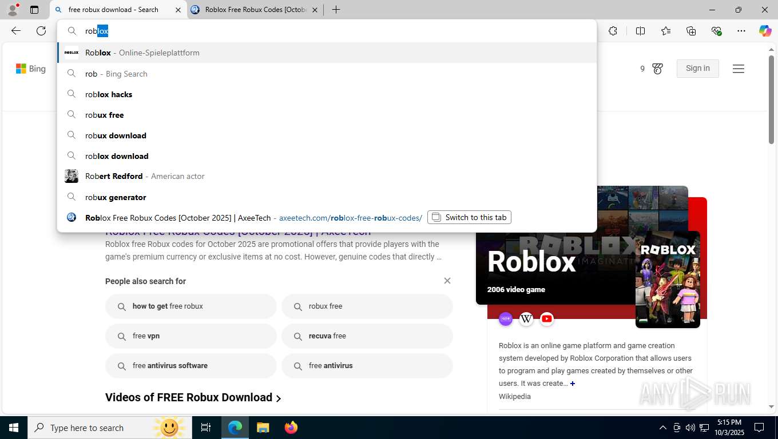Open the Collections icon

point(691,31)
